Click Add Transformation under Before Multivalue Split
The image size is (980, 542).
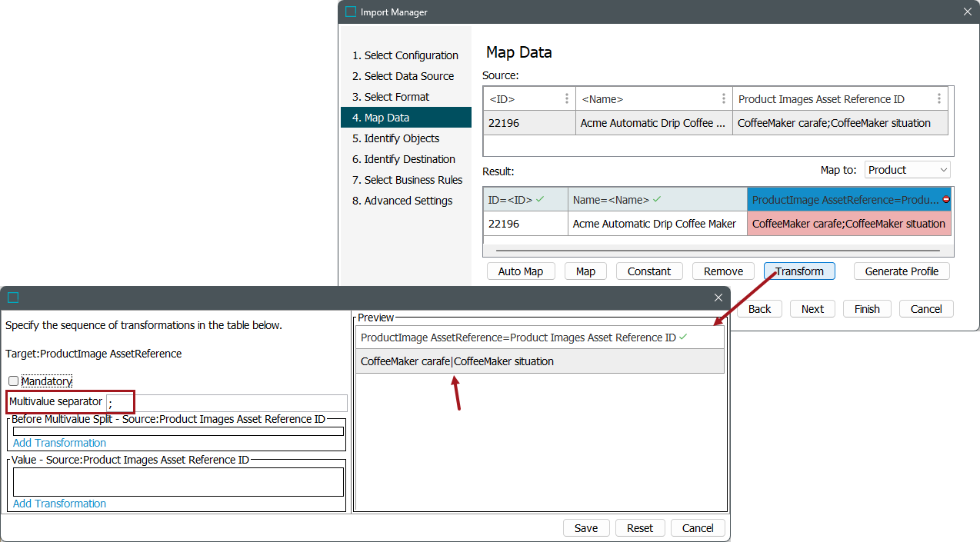pos(59,443)
